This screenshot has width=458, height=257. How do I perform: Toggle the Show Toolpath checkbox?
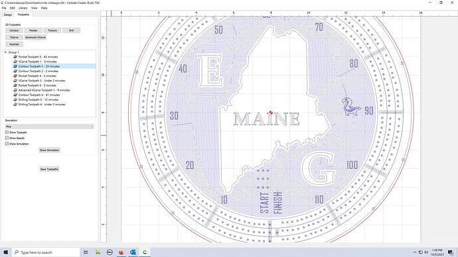[7, 132]
